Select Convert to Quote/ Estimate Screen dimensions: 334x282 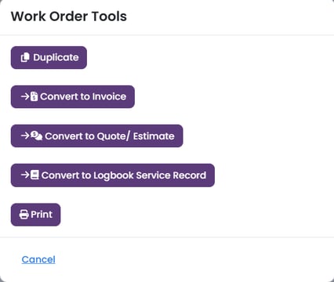click(96, 136)
